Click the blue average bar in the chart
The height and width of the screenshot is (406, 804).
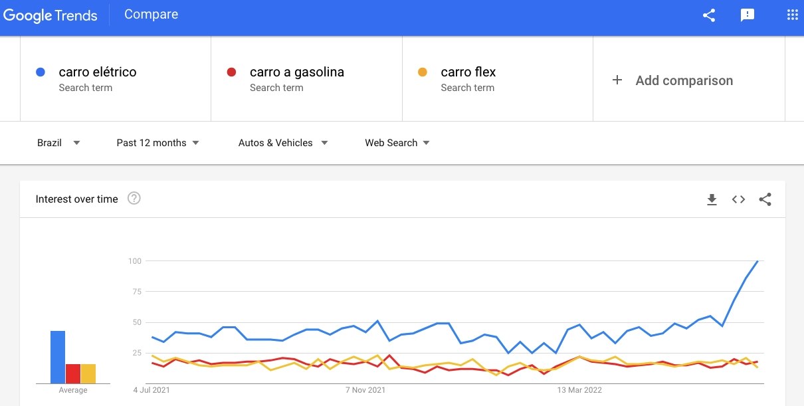(x=58, y=357)
